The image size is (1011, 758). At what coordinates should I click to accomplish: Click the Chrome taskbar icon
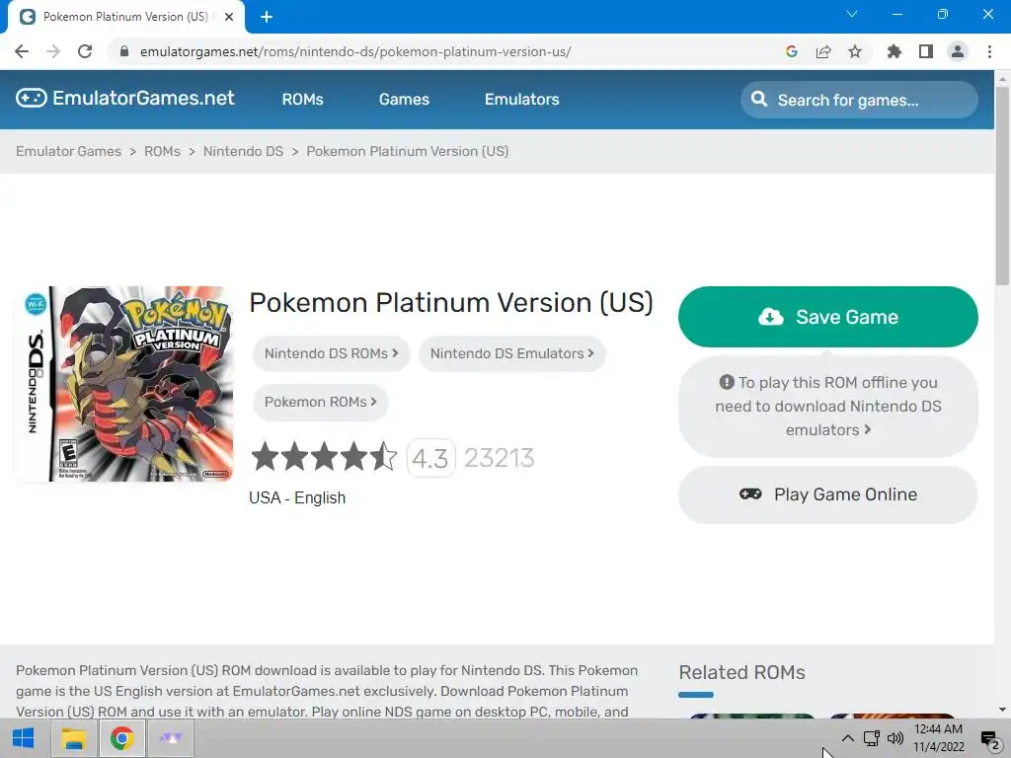(121, 738)
